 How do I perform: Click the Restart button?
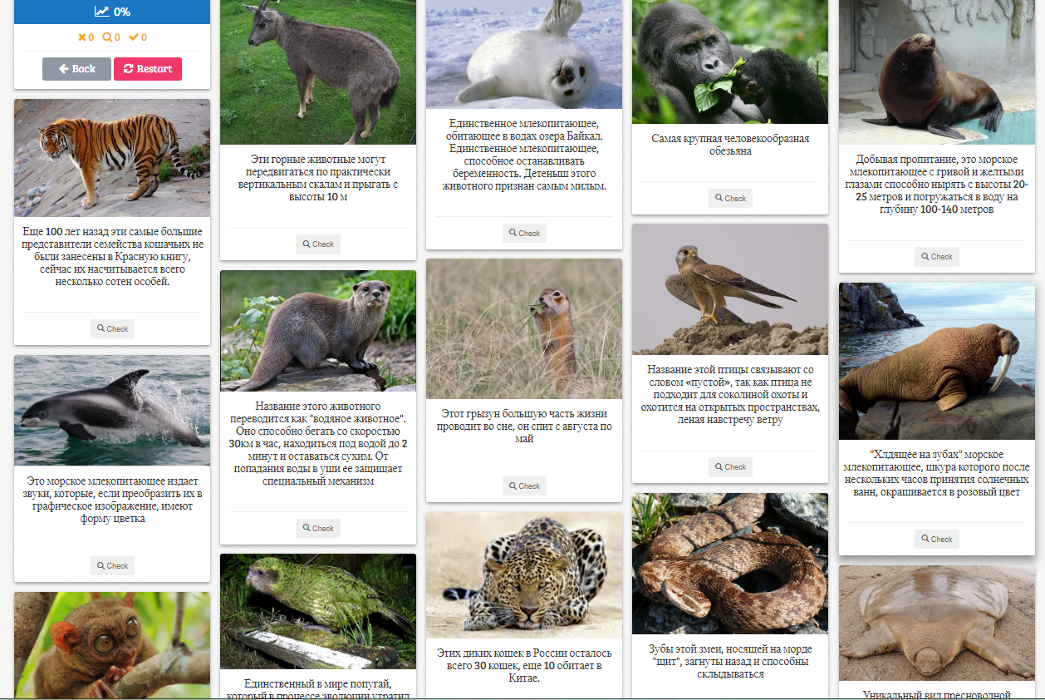click(148, 69)
